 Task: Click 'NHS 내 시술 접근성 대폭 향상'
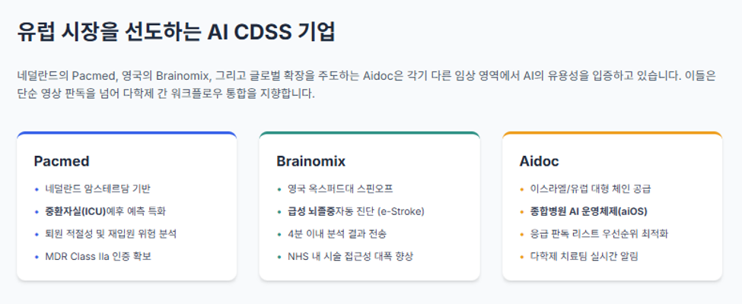tap(351, 257)
